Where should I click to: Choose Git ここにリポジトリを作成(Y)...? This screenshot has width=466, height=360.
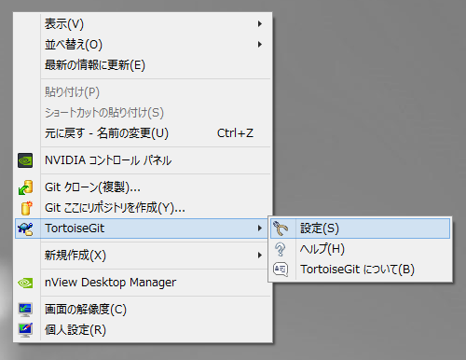pyautogui.click(x=143, y=208)
